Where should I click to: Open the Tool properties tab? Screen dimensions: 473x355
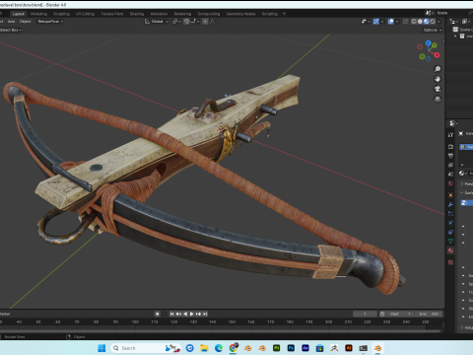[x=450, y=135]
